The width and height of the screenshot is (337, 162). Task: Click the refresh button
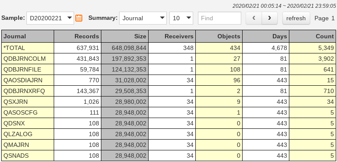(x=296, y=18)
